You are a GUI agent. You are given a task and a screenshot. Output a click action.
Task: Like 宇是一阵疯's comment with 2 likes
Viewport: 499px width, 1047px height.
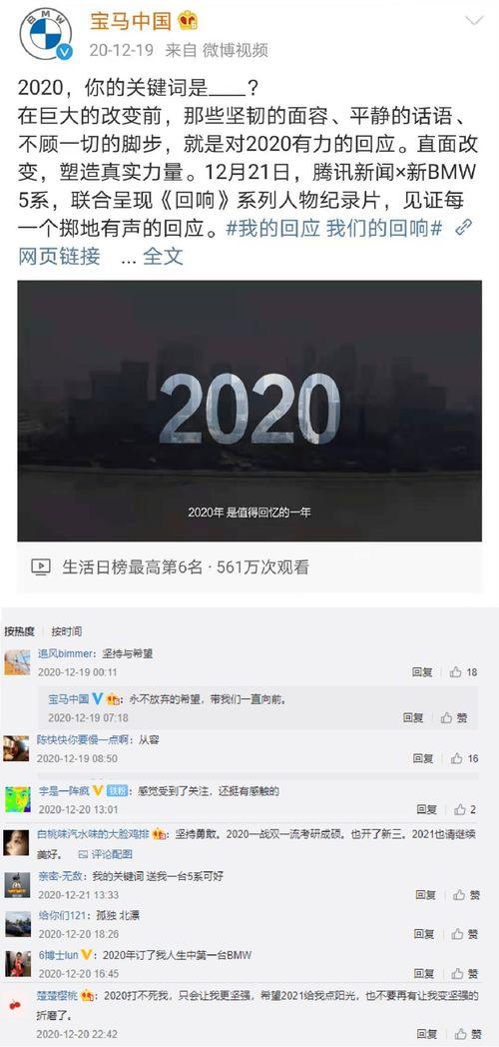pos(465,809)
